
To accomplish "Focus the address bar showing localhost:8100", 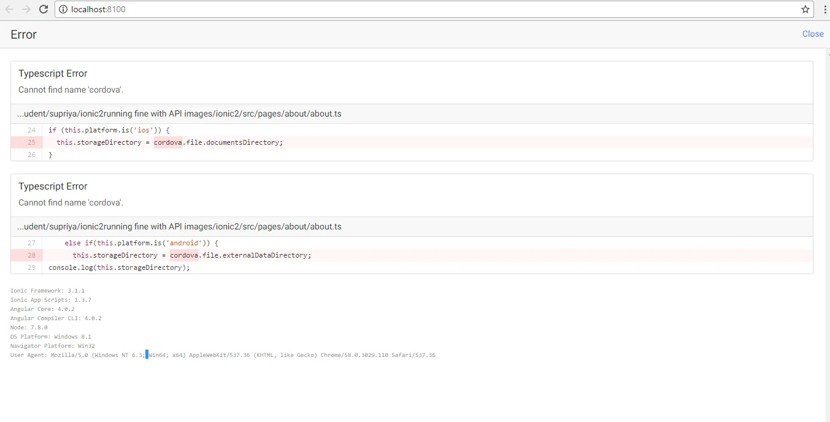I will (433, 9).
